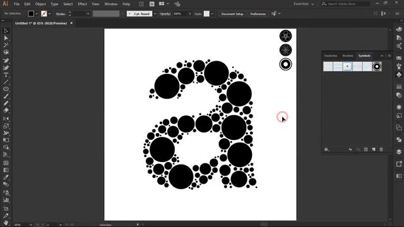Open Symbol Libraries menu icon

coord(327,149)
